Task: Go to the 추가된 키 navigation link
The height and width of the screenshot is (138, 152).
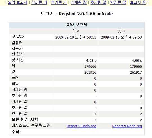Action: point(59,2)
